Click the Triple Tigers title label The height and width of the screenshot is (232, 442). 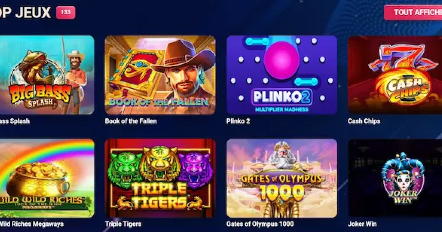[123, 224]
